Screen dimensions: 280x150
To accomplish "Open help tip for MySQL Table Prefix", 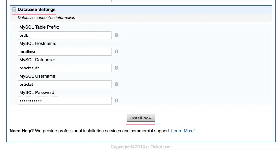I will coord(116,35).
